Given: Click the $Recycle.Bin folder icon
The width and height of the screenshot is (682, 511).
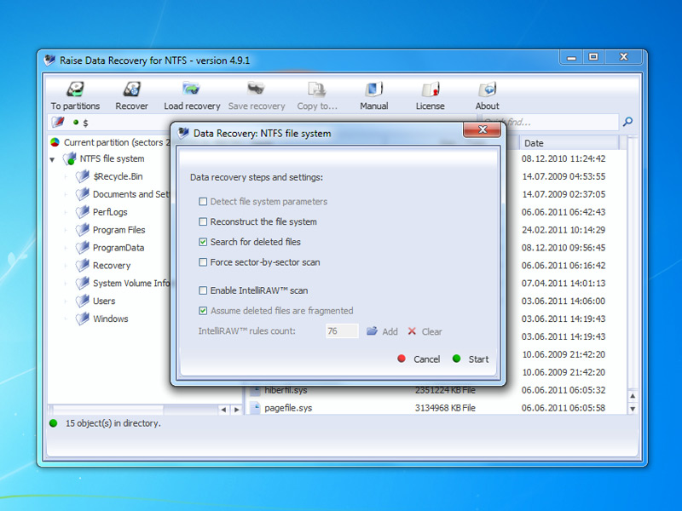Looking at the screenshot, I should tap(82, 176).
